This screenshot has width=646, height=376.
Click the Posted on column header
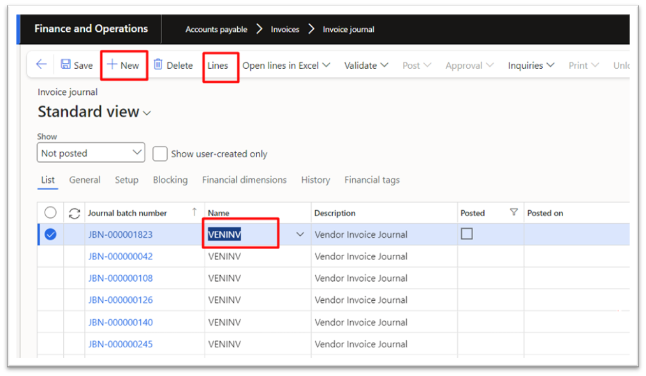545,213
